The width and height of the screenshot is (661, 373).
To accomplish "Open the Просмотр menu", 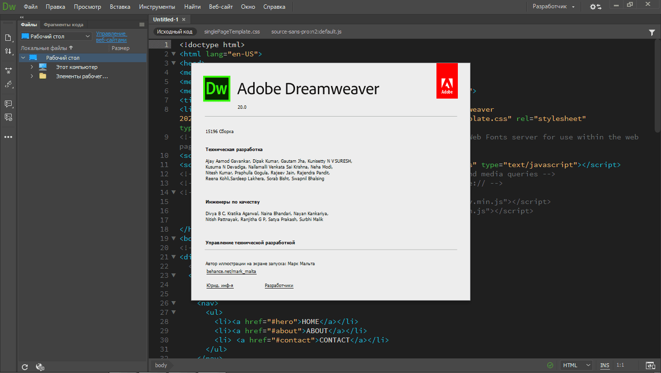I will [87, 7].
